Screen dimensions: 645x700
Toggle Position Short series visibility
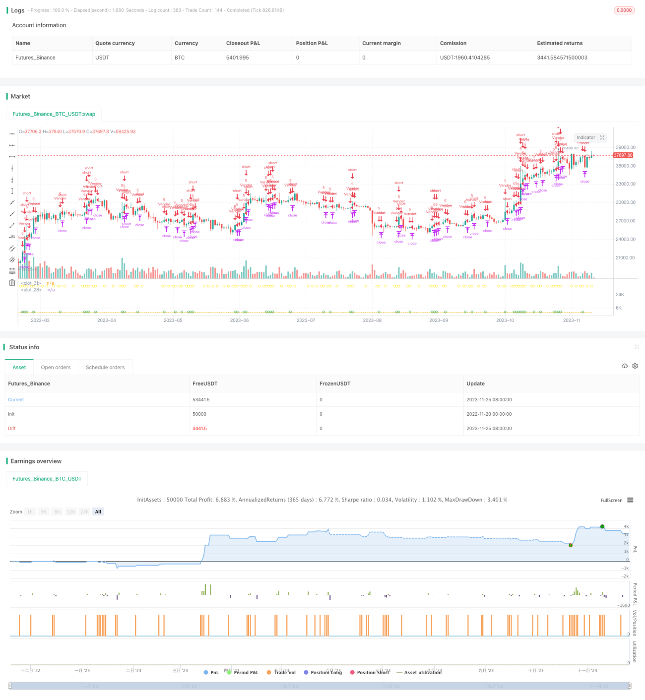tap(369, 672)
